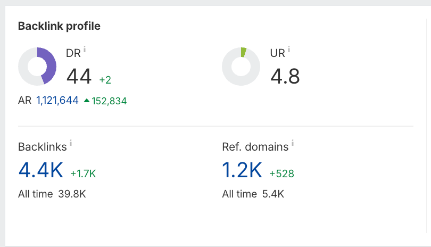
Task: Select the DR score 44
Action: coord(79,76)
